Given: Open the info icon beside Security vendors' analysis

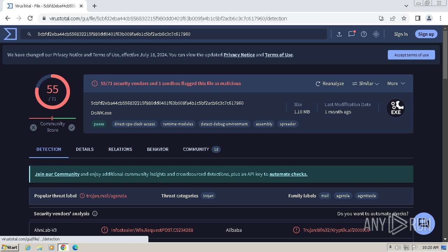Looking at the screenshot, I should (x=95, y=213).
